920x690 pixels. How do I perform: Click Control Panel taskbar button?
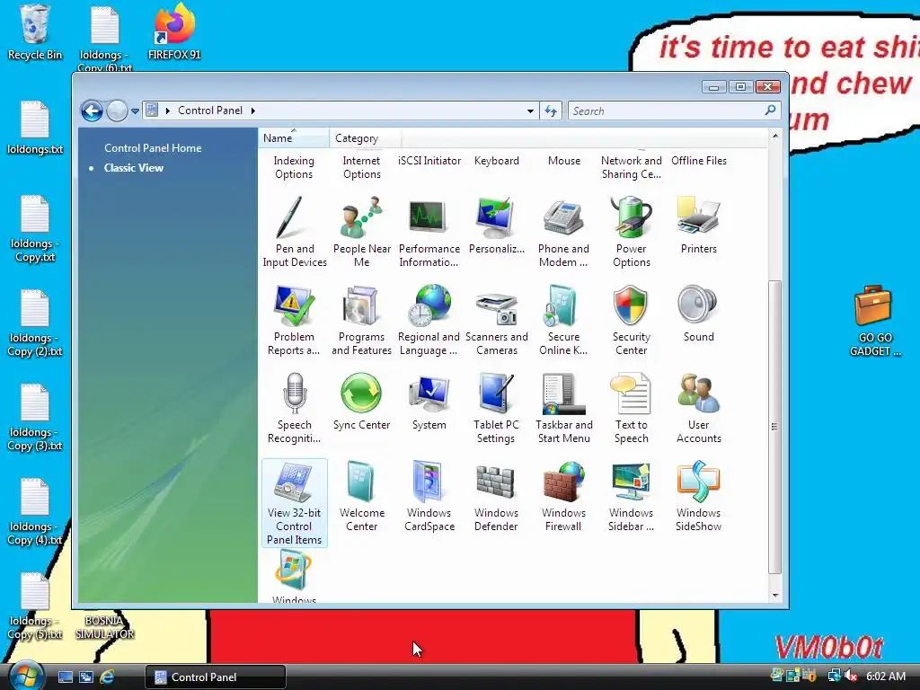216,677
